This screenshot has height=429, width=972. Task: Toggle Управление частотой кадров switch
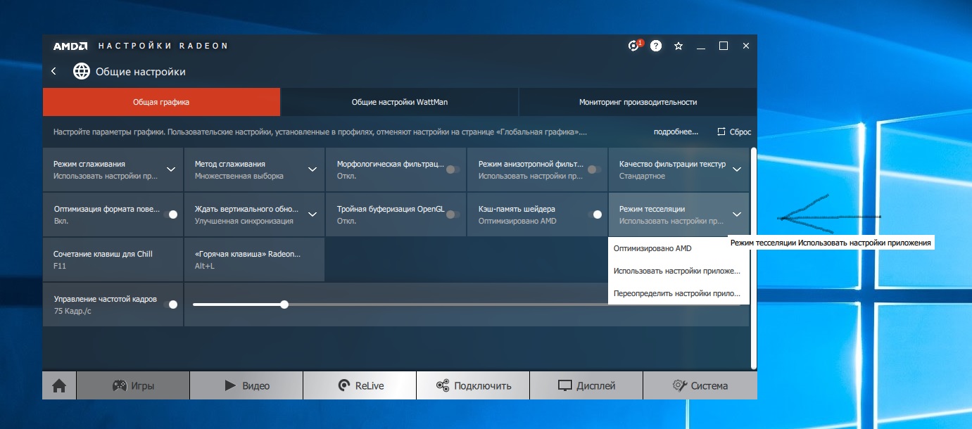170,305
